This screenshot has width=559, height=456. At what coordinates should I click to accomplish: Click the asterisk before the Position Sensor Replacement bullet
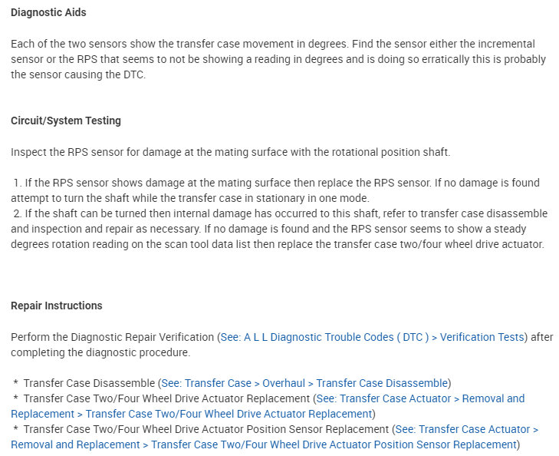[15, 429]
